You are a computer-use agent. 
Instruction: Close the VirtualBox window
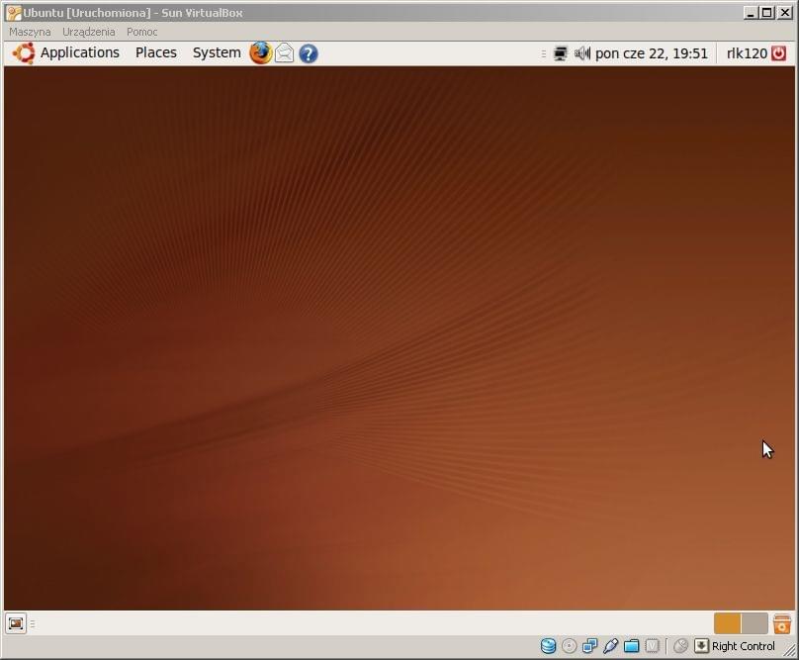coord(785,13)
